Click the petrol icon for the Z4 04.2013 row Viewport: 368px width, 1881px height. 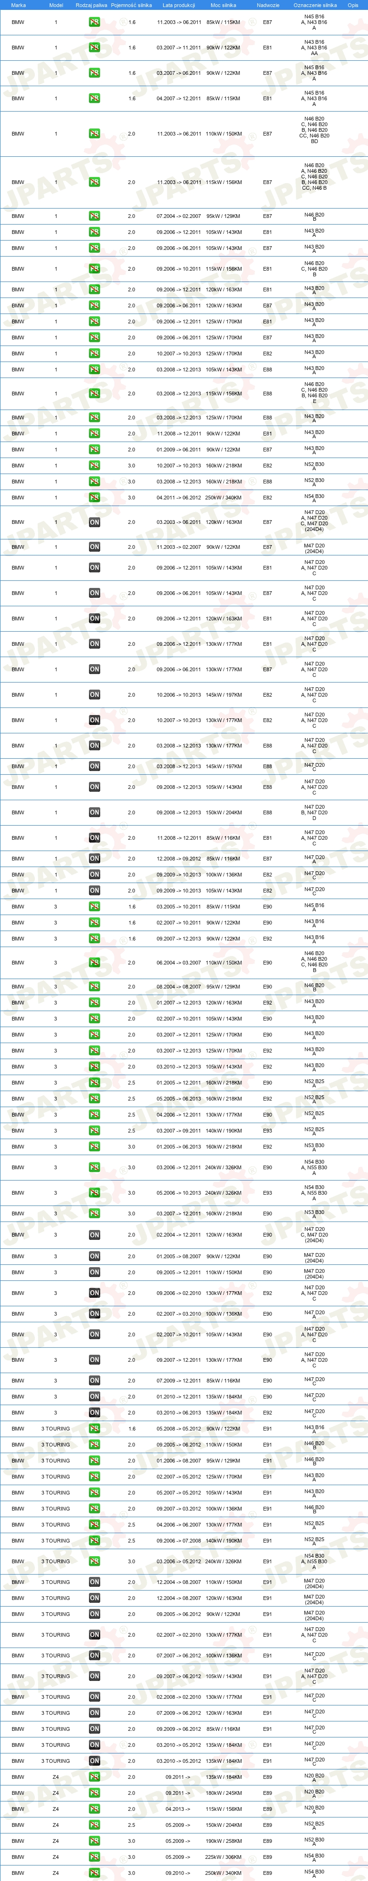[x=94, y=1809]
